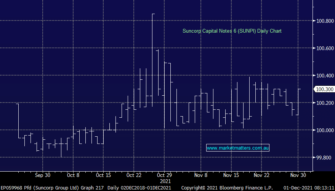Click the Oct 8 date marker
Viewport: 335px width, 191px height.
pyautogui.click(x=73, y=175)
